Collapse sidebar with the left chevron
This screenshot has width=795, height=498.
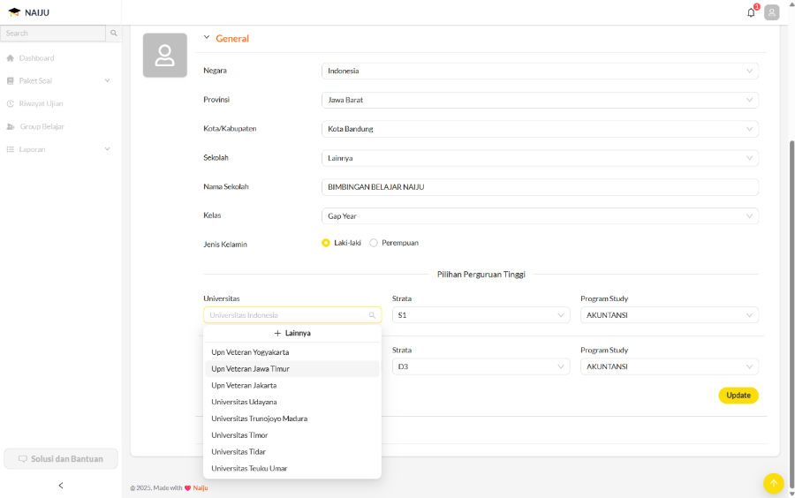[61, 486]
